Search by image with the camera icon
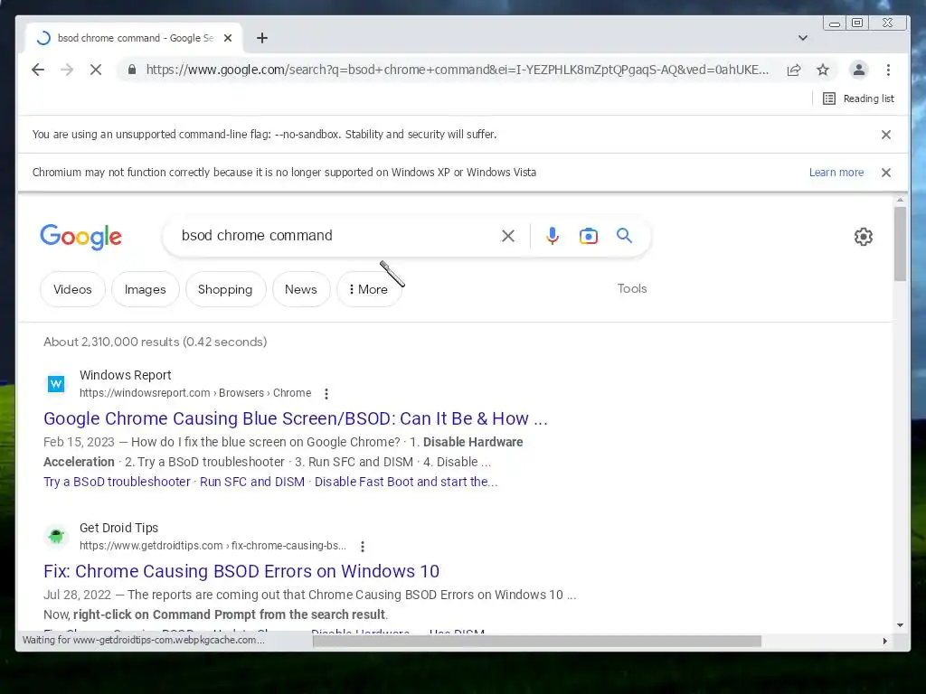The image size is (926, 694). (588, 236)
